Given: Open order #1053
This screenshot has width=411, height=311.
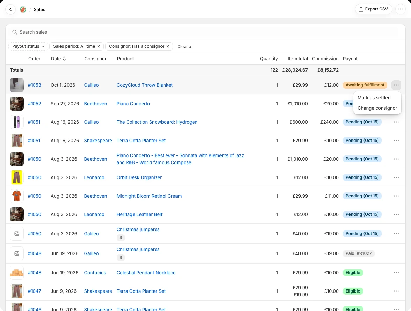Looking at the screenshot, I should pos(35,85).
